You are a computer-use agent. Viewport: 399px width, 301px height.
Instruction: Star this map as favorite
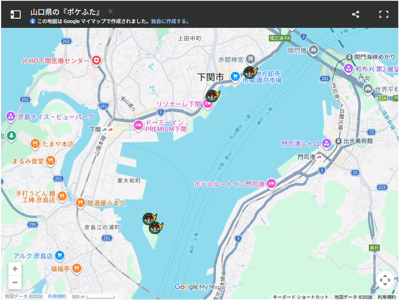[x=110, y=11]
